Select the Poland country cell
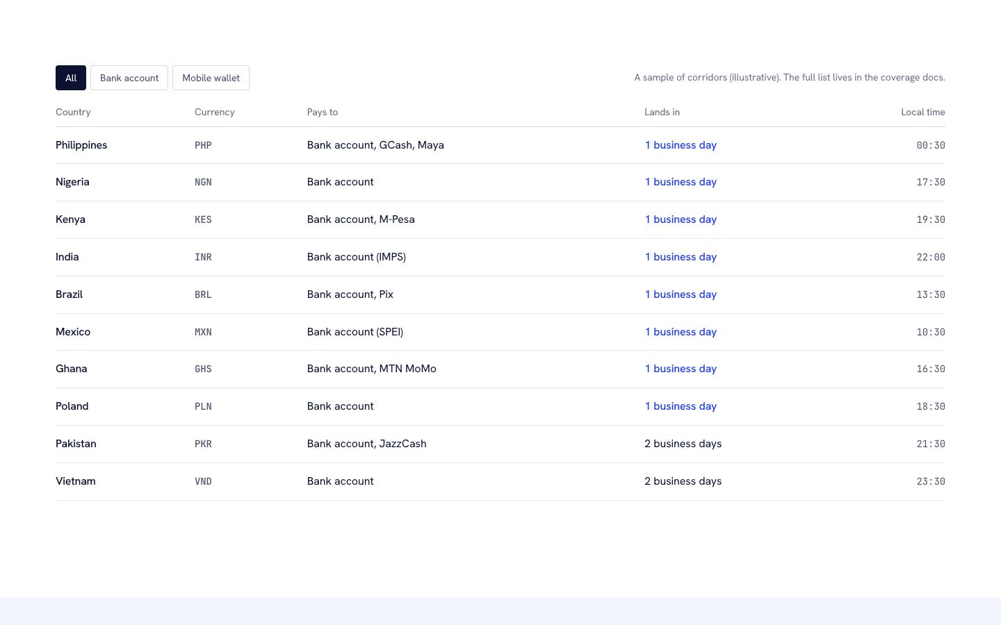 click(x=72, y=406)
